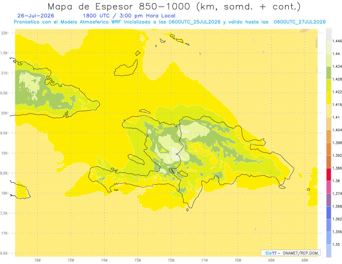Screen dimensions: 342x264
Task: Select bright yellow colorbar swatch between 1.416 and 1.422
Action: [x=329, y=98]
